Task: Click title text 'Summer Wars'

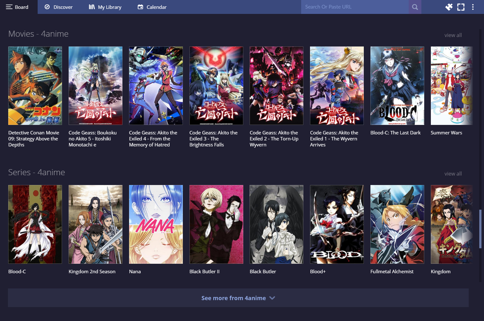Action: [446, 133]
